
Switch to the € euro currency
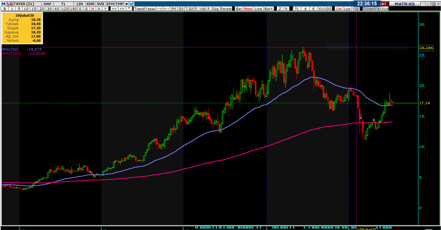pyautogui.click(x=313, y=9)
